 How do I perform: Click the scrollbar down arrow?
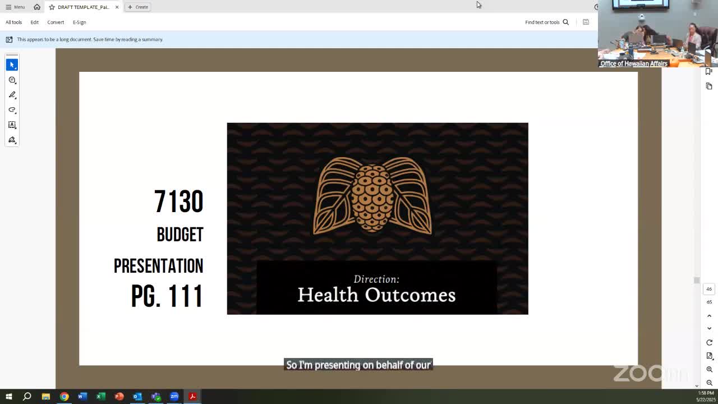[x=697, y=385]
